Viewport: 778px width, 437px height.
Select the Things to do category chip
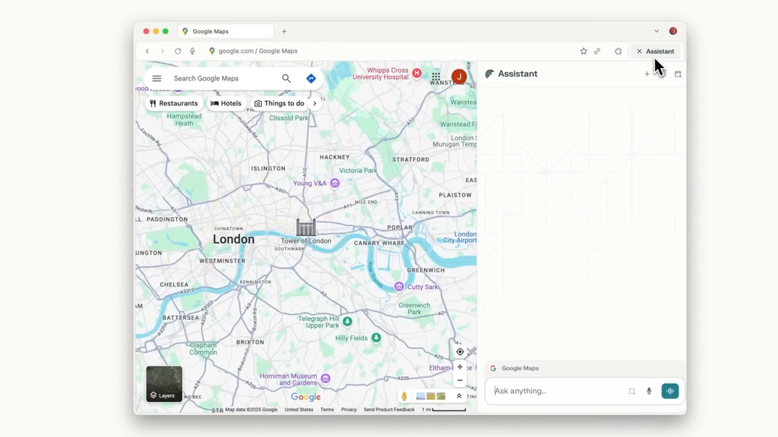pyautogui.click(x=280, y=103)
